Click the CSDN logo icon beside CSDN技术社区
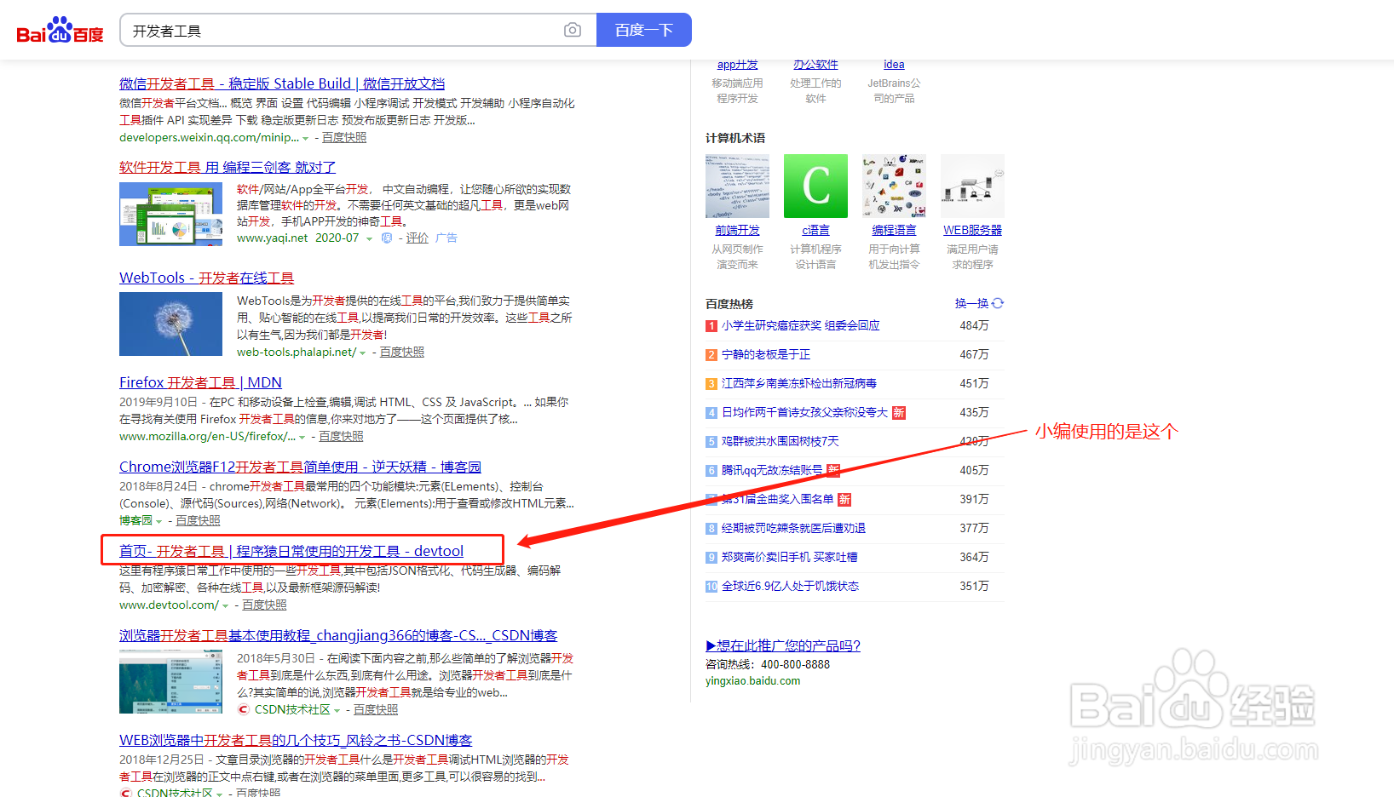 pyautogui.click(x=244, y=709)
